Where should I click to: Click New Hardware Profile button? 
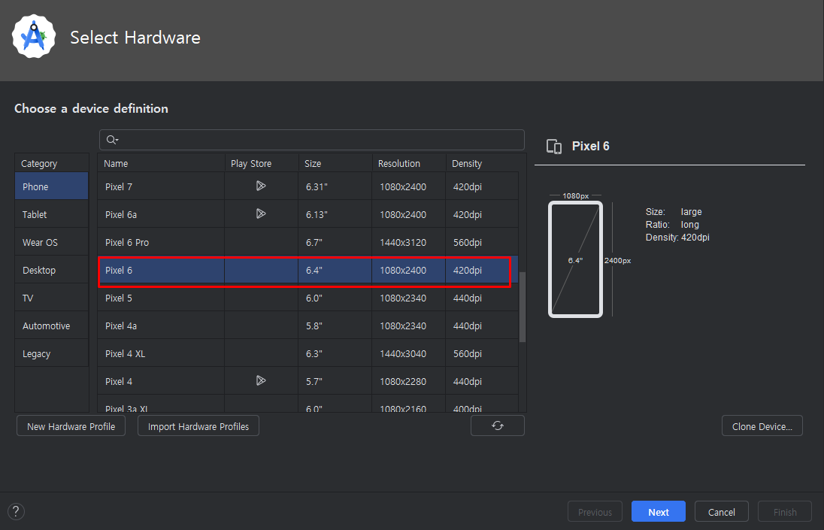[71, 426]
